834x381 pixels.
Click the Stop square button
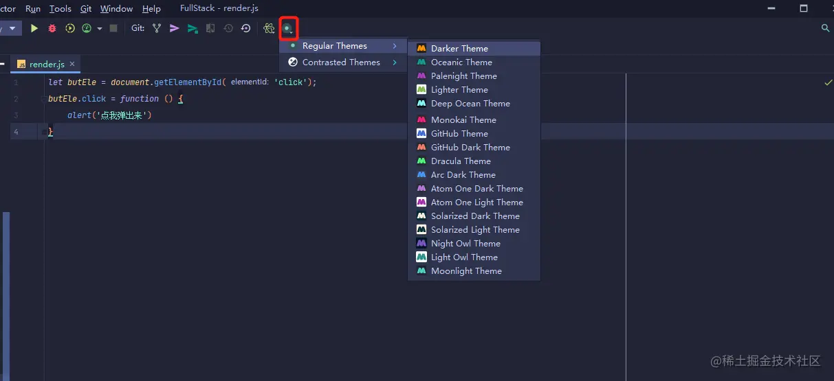(113, 28)
